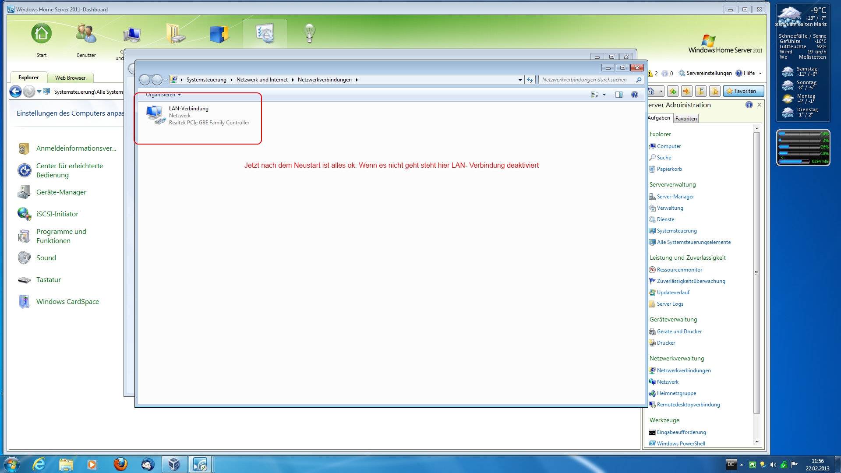Select the Web Browser tab
The width and height of the screenshot is (841, 473).
coord(70,78)
